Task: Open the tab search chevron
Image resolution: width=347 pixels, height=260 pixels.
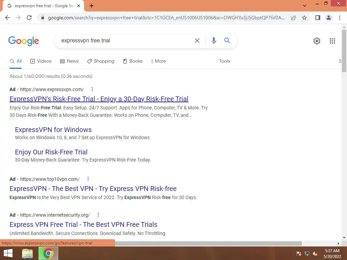Action: pyautogui.click(x=305, y=6)
